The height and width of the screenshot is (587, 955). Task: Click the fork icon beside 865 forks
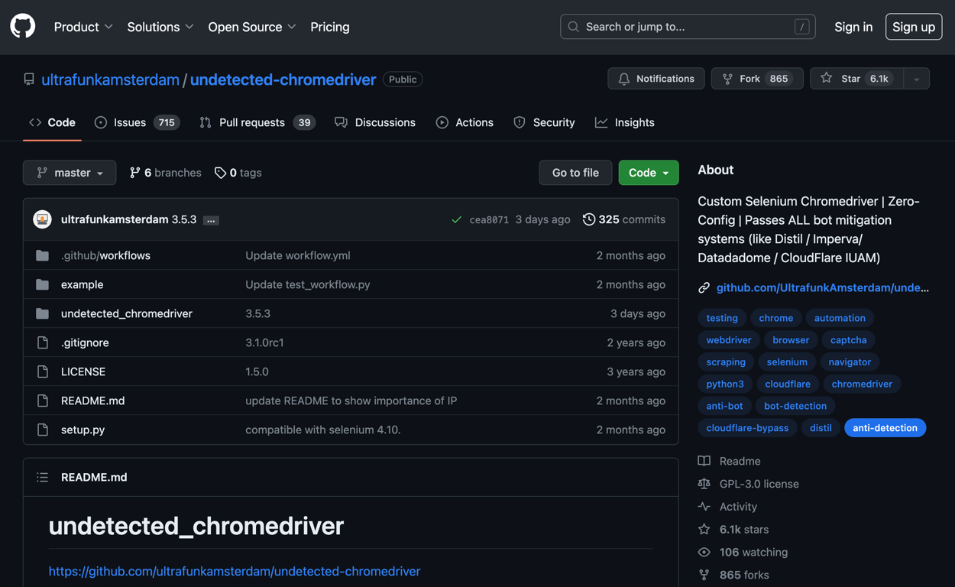[704, 575]
